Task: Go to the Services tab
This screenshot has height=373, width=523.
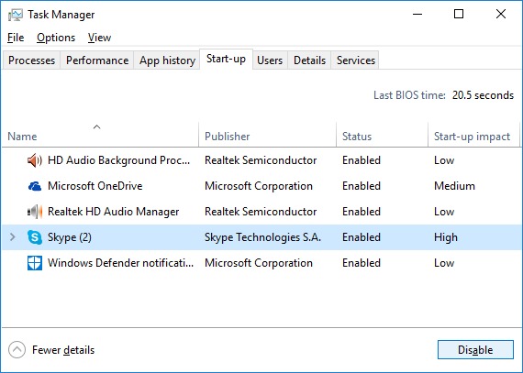Action: point(356,60)
